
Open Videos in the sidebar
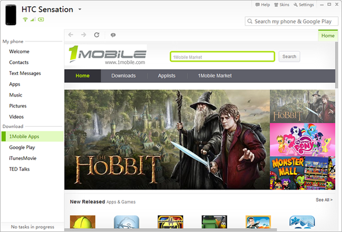pyautogui.click(x=16, y=117)
